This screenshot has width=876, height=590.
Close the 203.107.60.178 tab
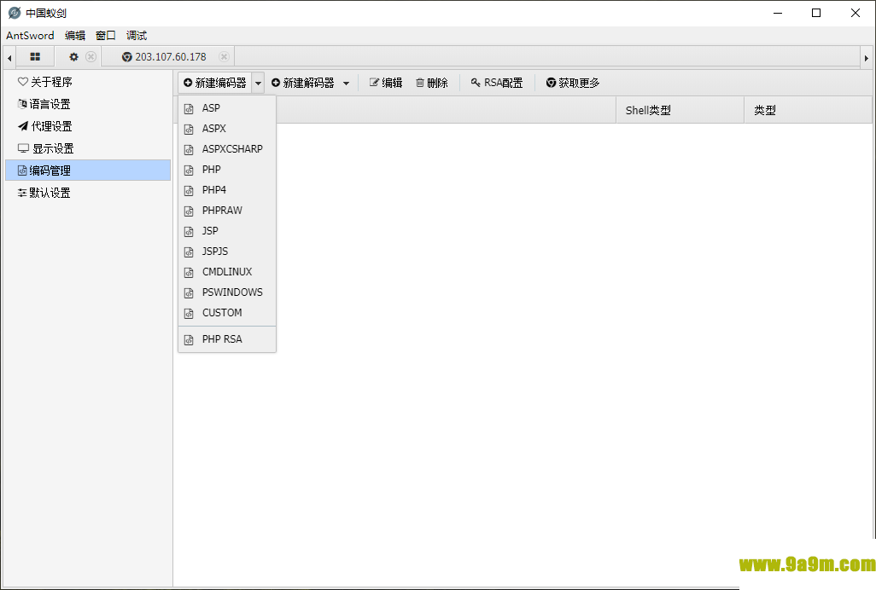tap(224, 57)
